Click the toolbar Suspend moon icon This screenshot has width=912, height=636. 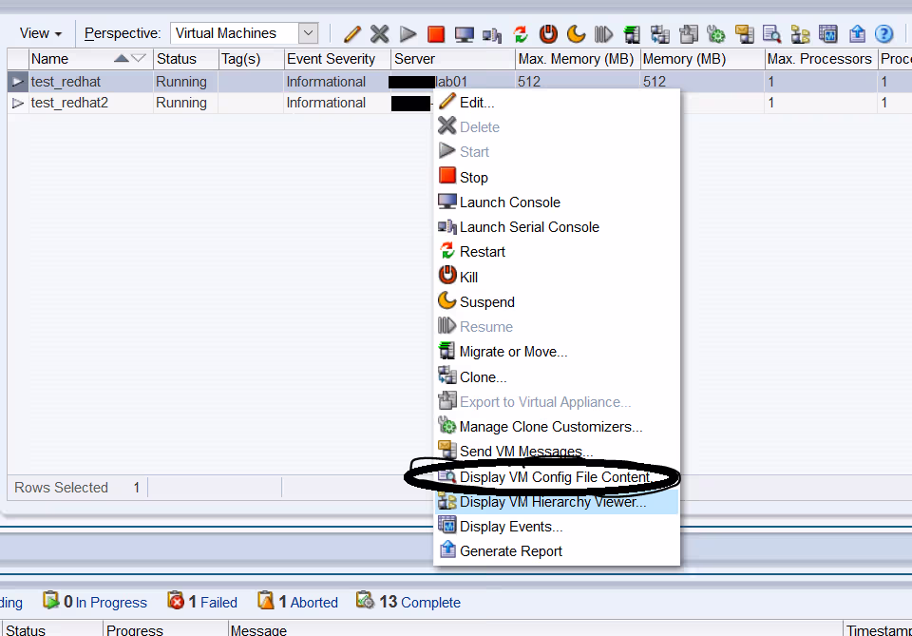coord(576,34)
